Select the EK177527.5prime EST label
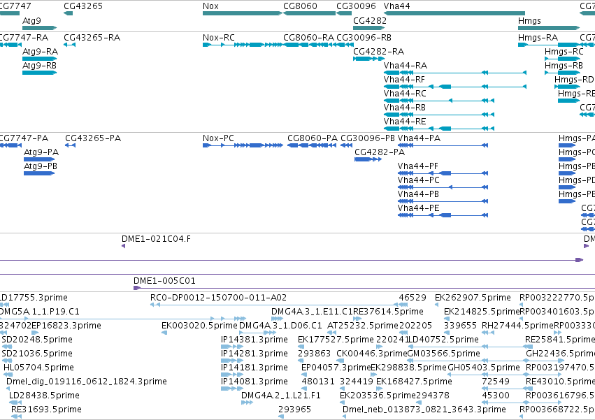Viewport: 595px width, 420px height. pos(336,340)
